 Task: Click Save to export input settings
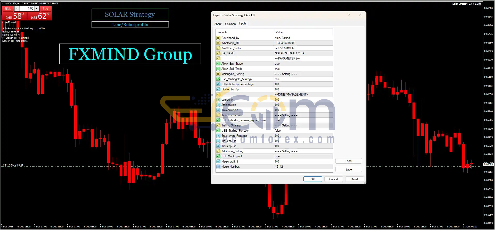[349, 169]
